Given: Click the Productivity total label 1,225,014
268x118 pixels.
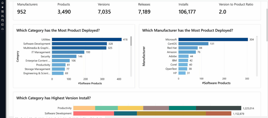Looking at the screenshot, I should (x=248, y=108).
